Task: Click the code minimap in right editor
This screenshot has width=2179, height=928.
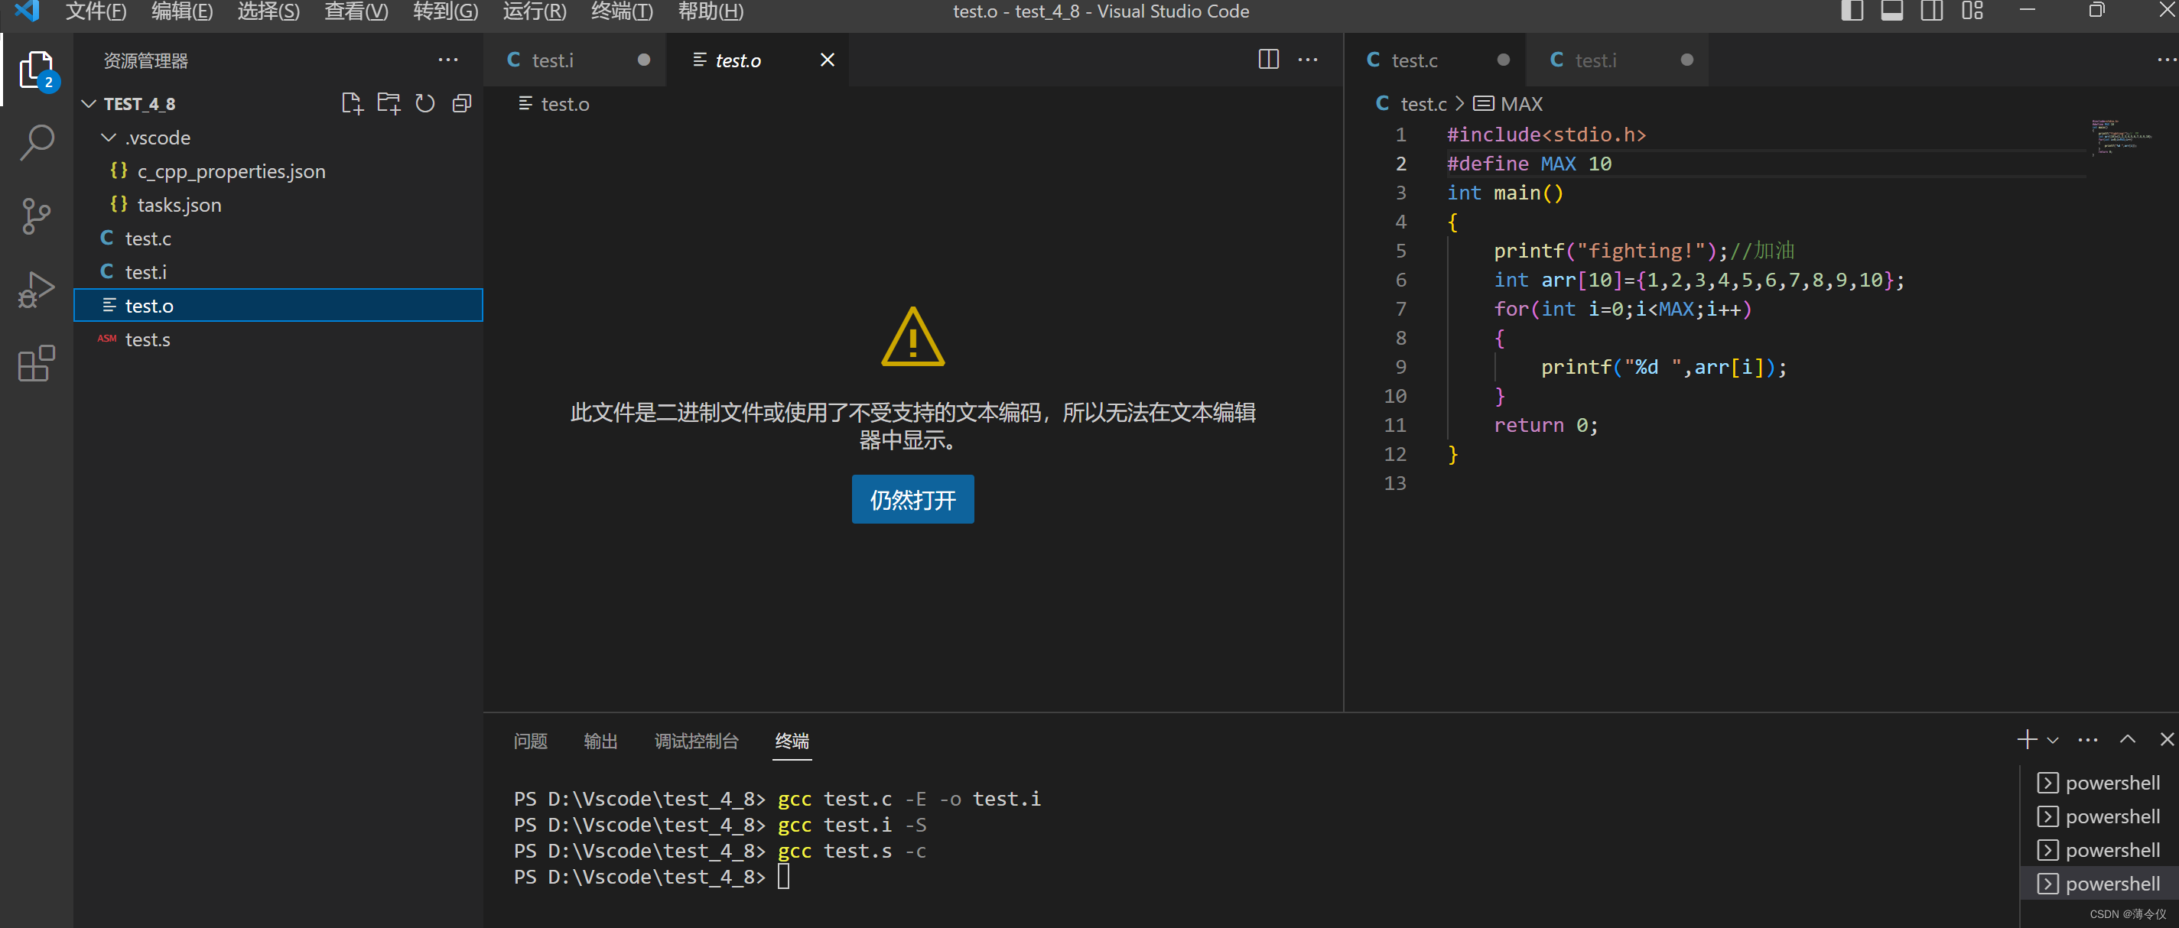Action: 2122,136
